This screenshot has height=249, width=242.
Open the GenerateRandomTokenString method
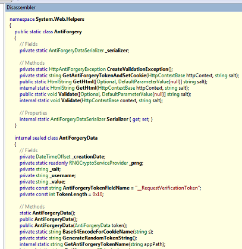click(x=98, y=238)
